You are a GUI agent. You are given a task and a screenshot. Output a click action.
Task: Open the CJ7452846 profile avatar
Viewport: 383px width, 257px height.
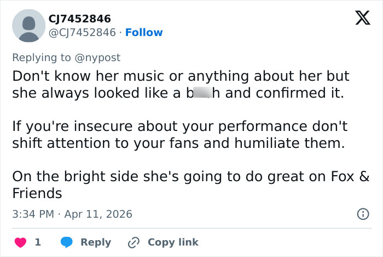pyautogui.click(x=28, y=26)
